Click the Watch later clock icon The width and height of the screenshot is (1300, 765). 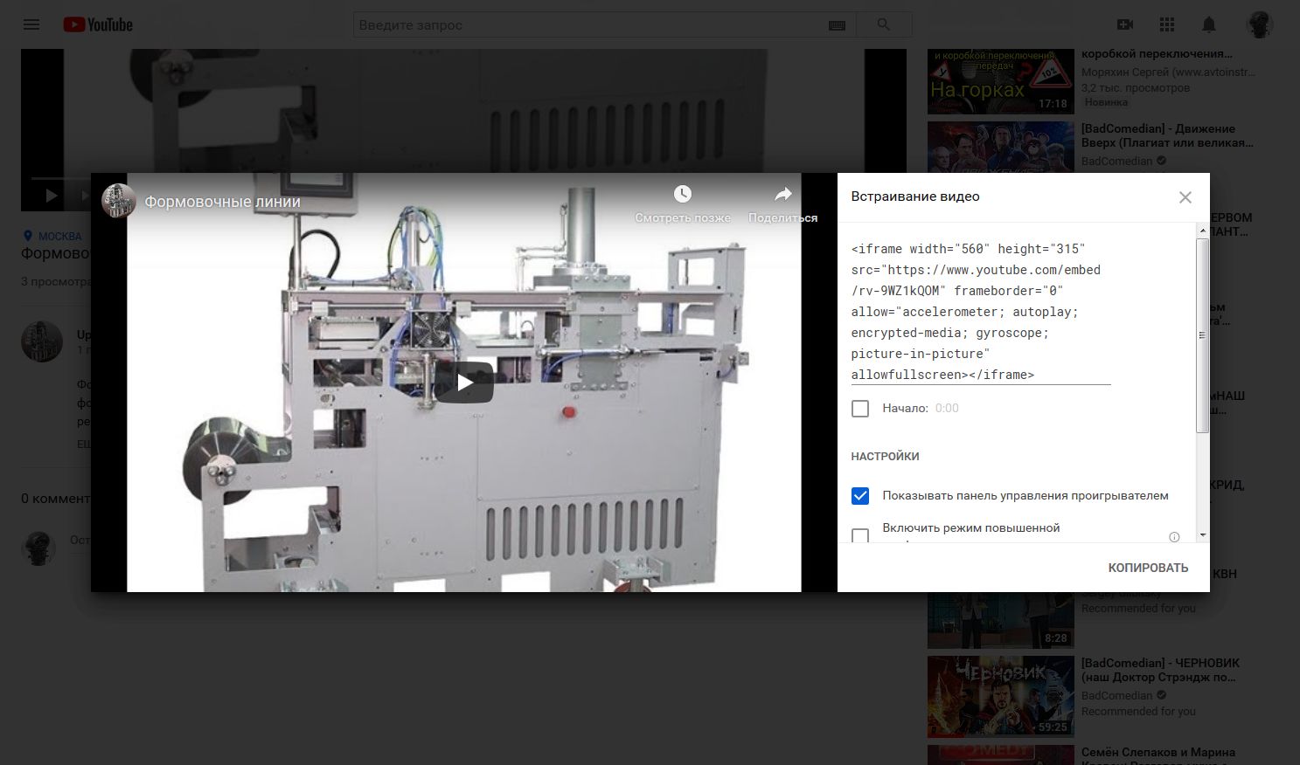[682, 195]
